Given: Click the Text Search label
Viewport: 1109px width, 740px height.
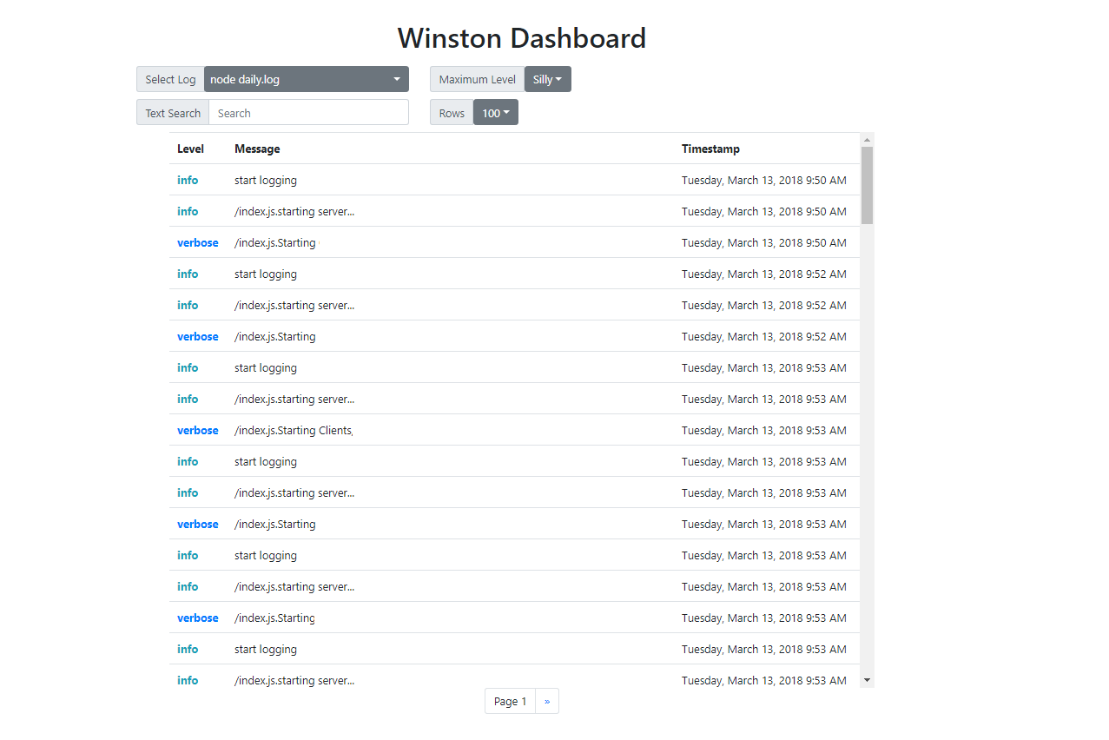Looking at the screenshot, I should click(x=173, y=113).
